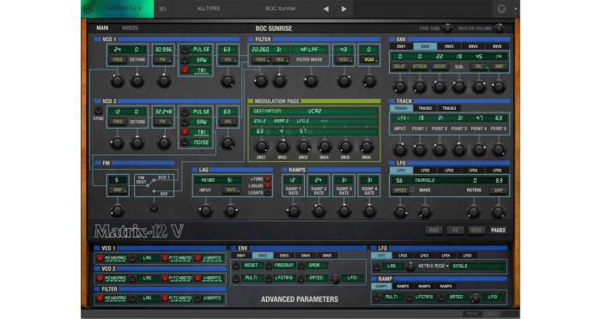Toggle the VCO 2 SYNC button

[99, 111]
